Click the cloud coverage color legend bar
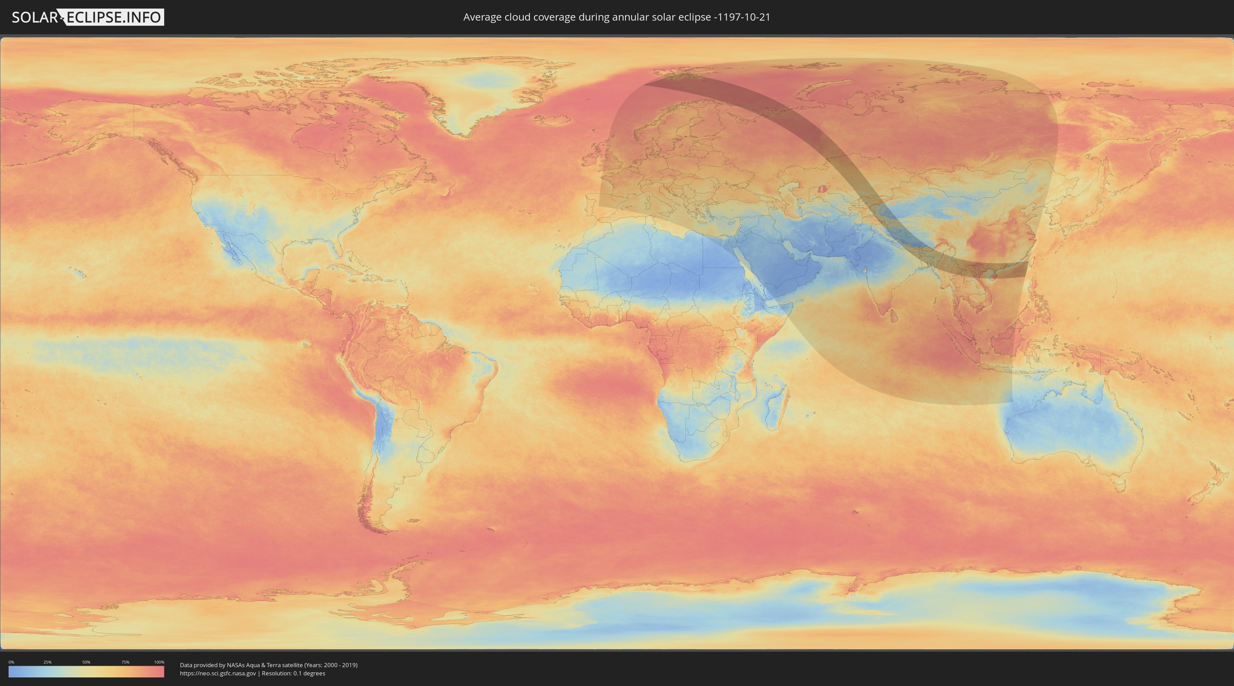The image size is (1234, 686). (86, 672)
